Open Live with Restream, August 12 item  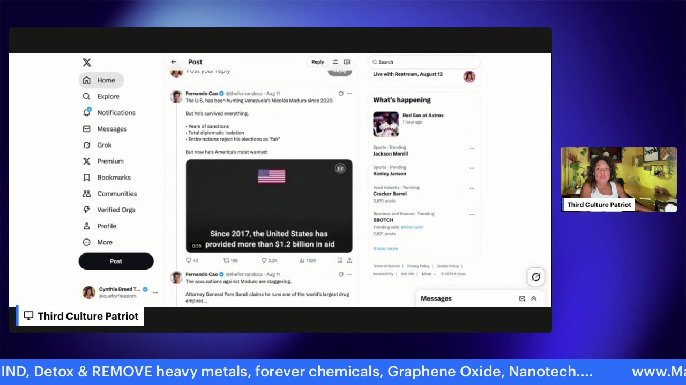click(408, 74)
